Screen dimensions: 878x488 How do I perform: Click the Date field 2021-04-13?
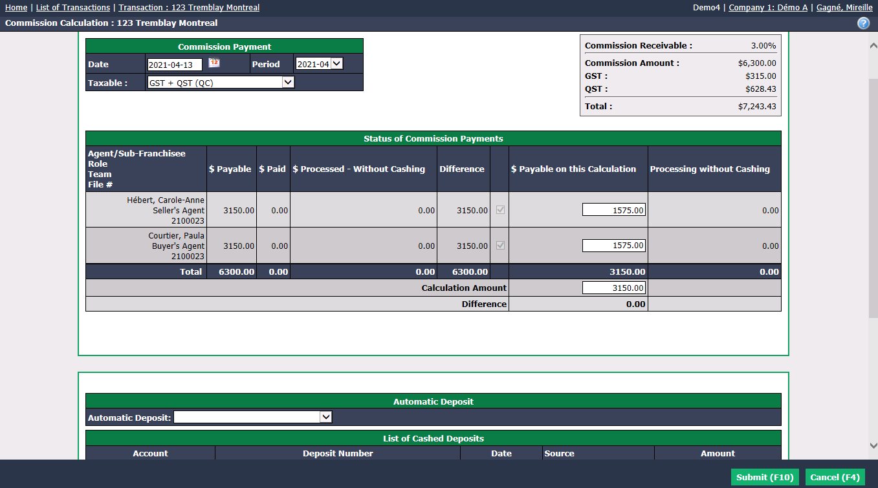pyautogui.click(x=175, y=65)
